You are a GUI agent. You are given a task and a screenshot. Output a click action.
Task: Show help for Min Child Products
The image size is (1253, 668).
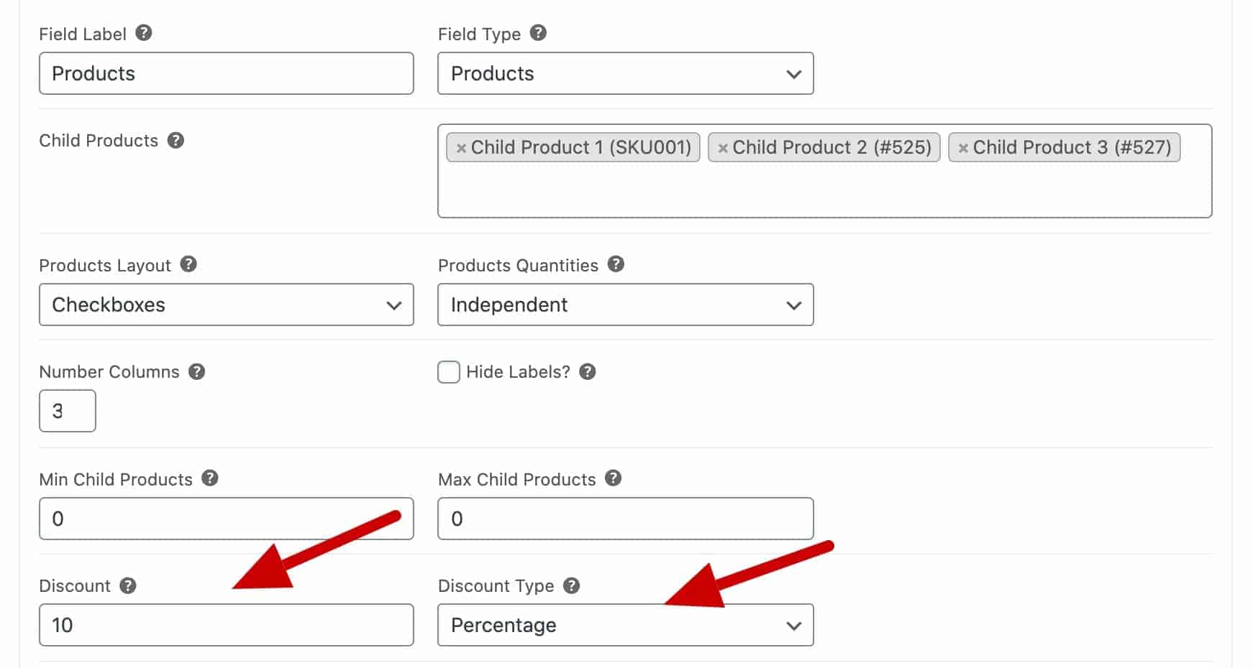210,478
